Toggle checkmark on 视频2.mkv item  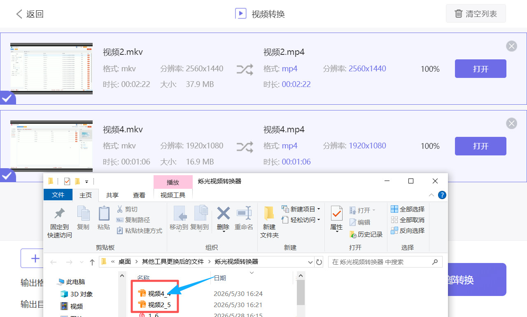pos(7,98)
